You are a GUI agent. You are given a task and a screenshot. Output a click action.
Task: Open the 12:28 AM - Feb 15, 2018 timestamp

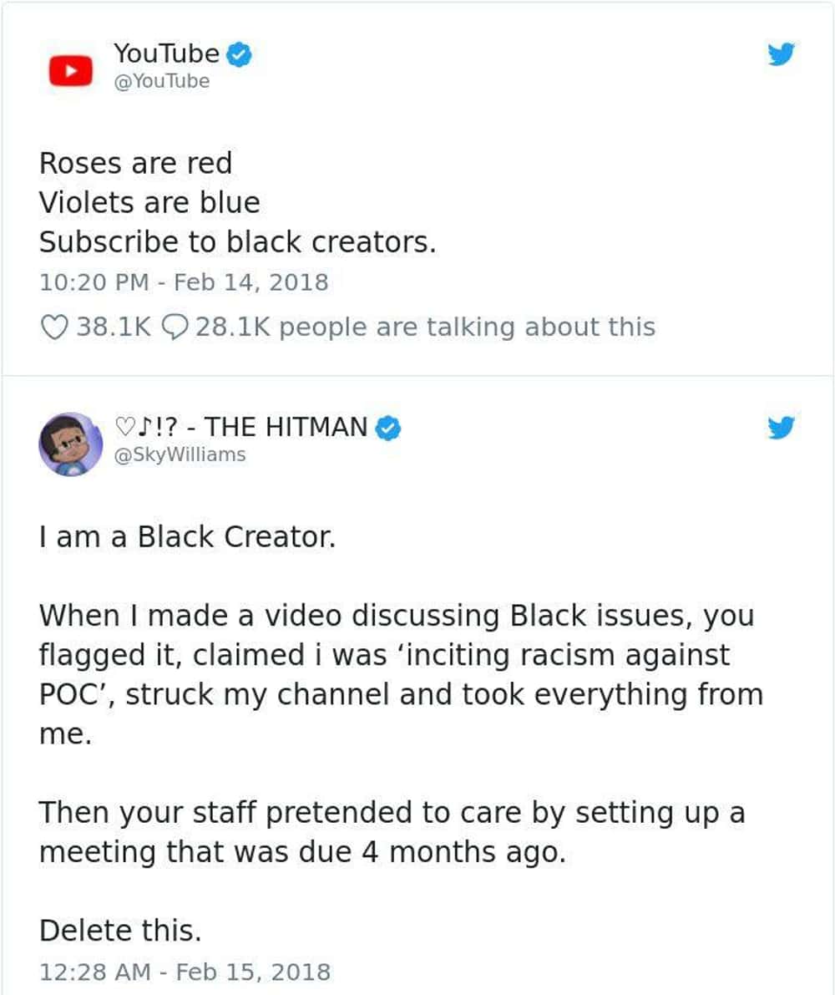coord(185,972)
